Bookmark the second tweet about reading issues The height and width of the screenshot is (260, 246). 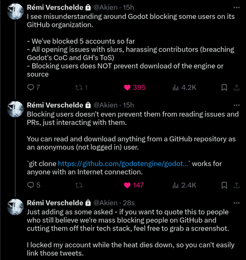tap(224, 185)
